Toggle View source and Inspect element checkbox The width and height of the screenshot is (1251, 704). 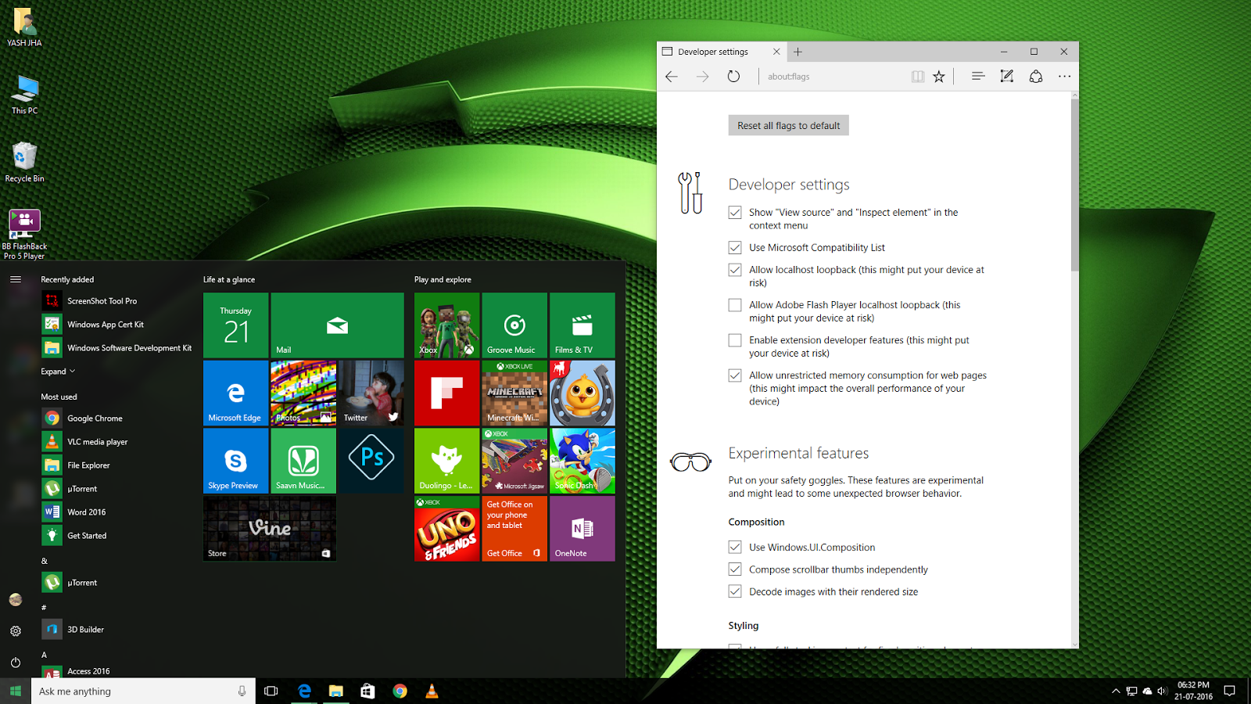coord(735,213)
